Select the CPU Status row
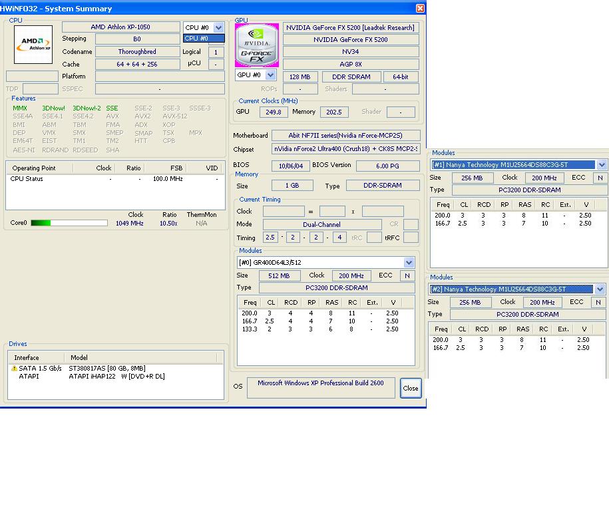 (x=115, y=178)
